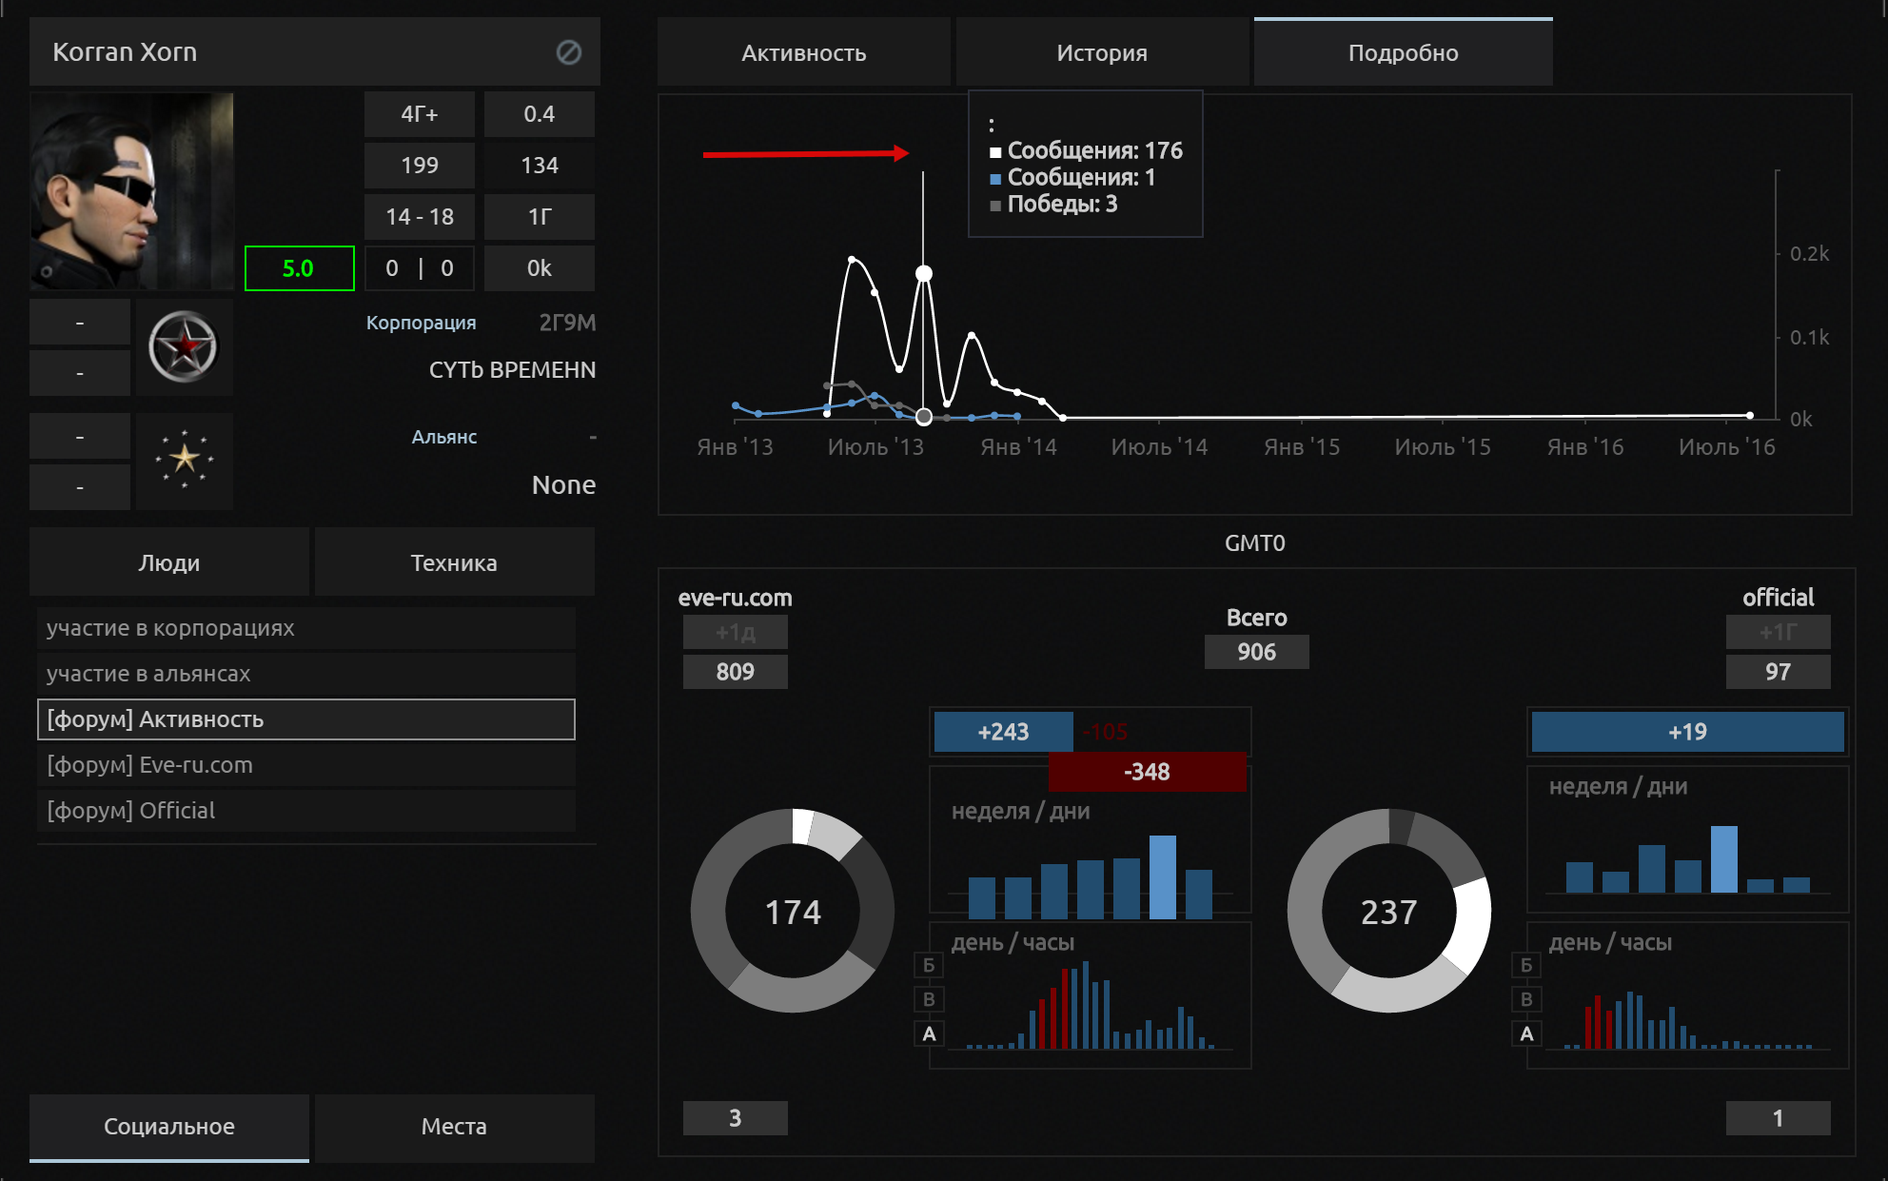Switch to the Активность tab
1888x1181 pixels.
(x=803, y=53)
